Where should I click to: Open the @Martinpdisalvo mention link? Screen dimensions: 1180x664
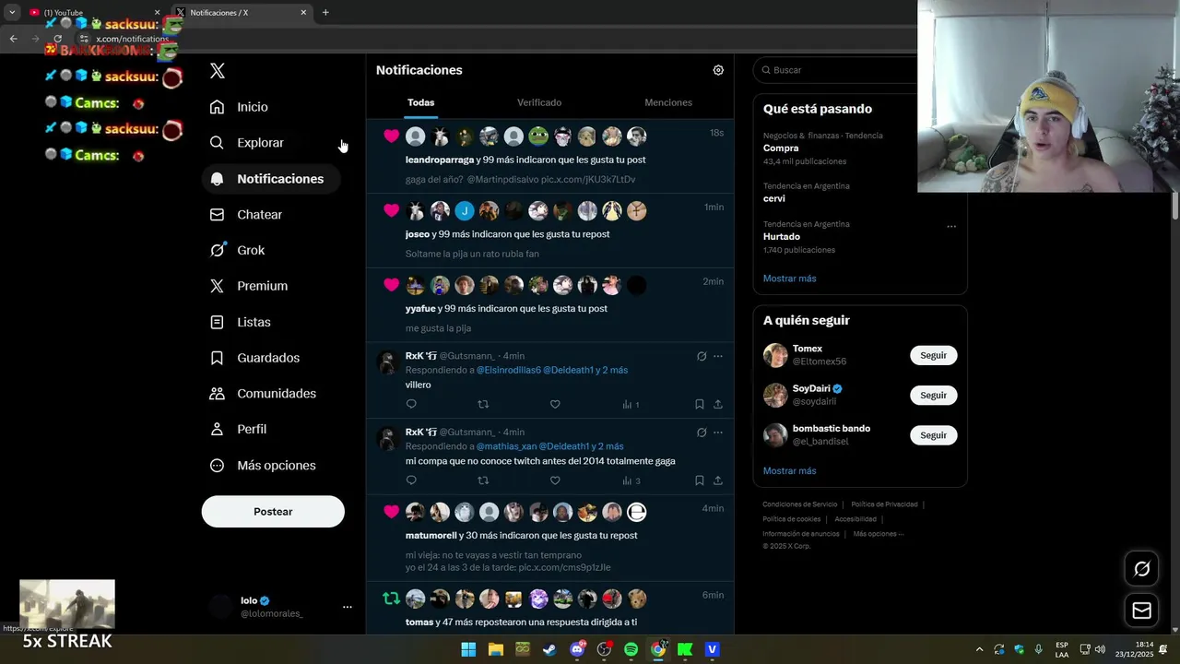(501, 179)
